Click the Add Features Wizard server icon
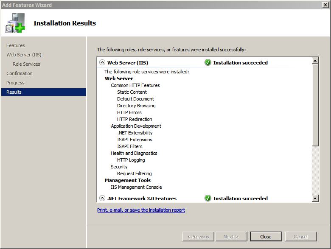Image resolution: width=331 pixels, height=249 pixels. point(15,23)
